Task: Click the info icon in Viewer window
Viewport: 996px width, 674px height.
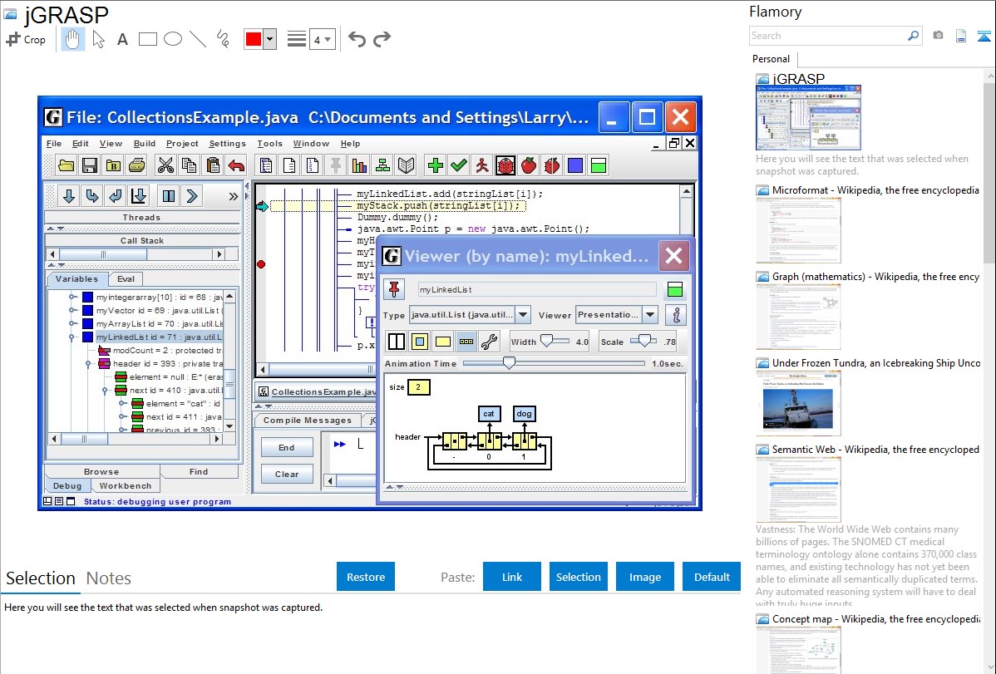Action: coord(675,314)
